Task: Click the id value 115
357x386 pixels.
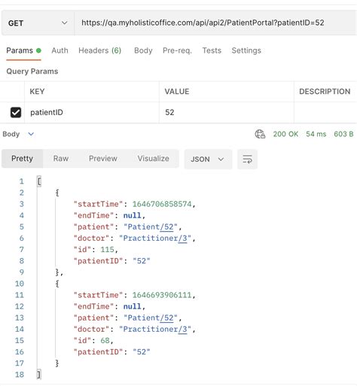Action: [x=107, y=250]
